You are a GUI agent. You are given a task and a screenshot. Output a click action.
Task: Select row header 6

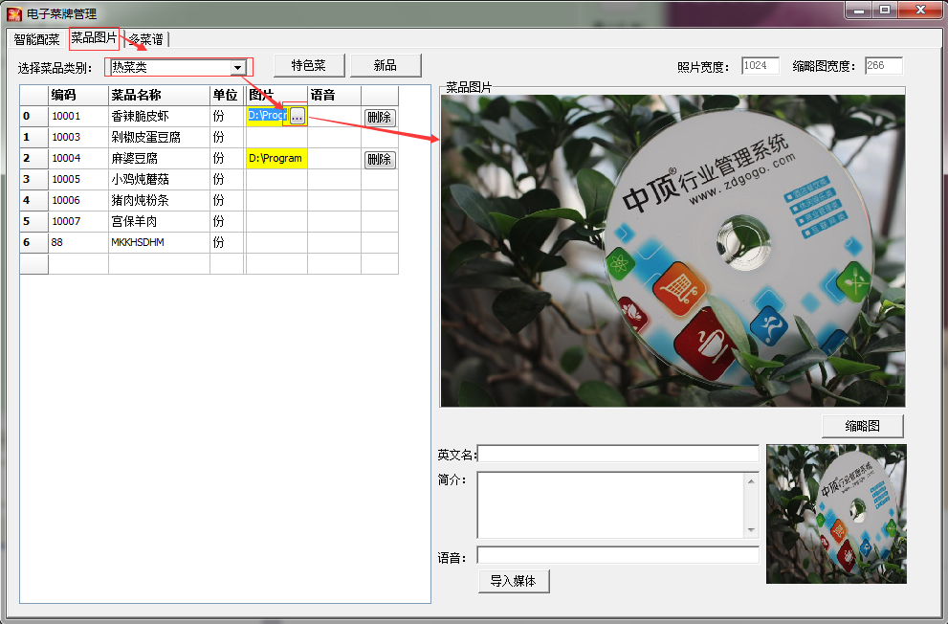coord(33,242)
